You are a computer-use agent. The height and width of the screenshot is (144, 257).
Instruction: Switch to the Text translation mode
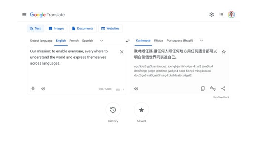(x=36, y=28)
